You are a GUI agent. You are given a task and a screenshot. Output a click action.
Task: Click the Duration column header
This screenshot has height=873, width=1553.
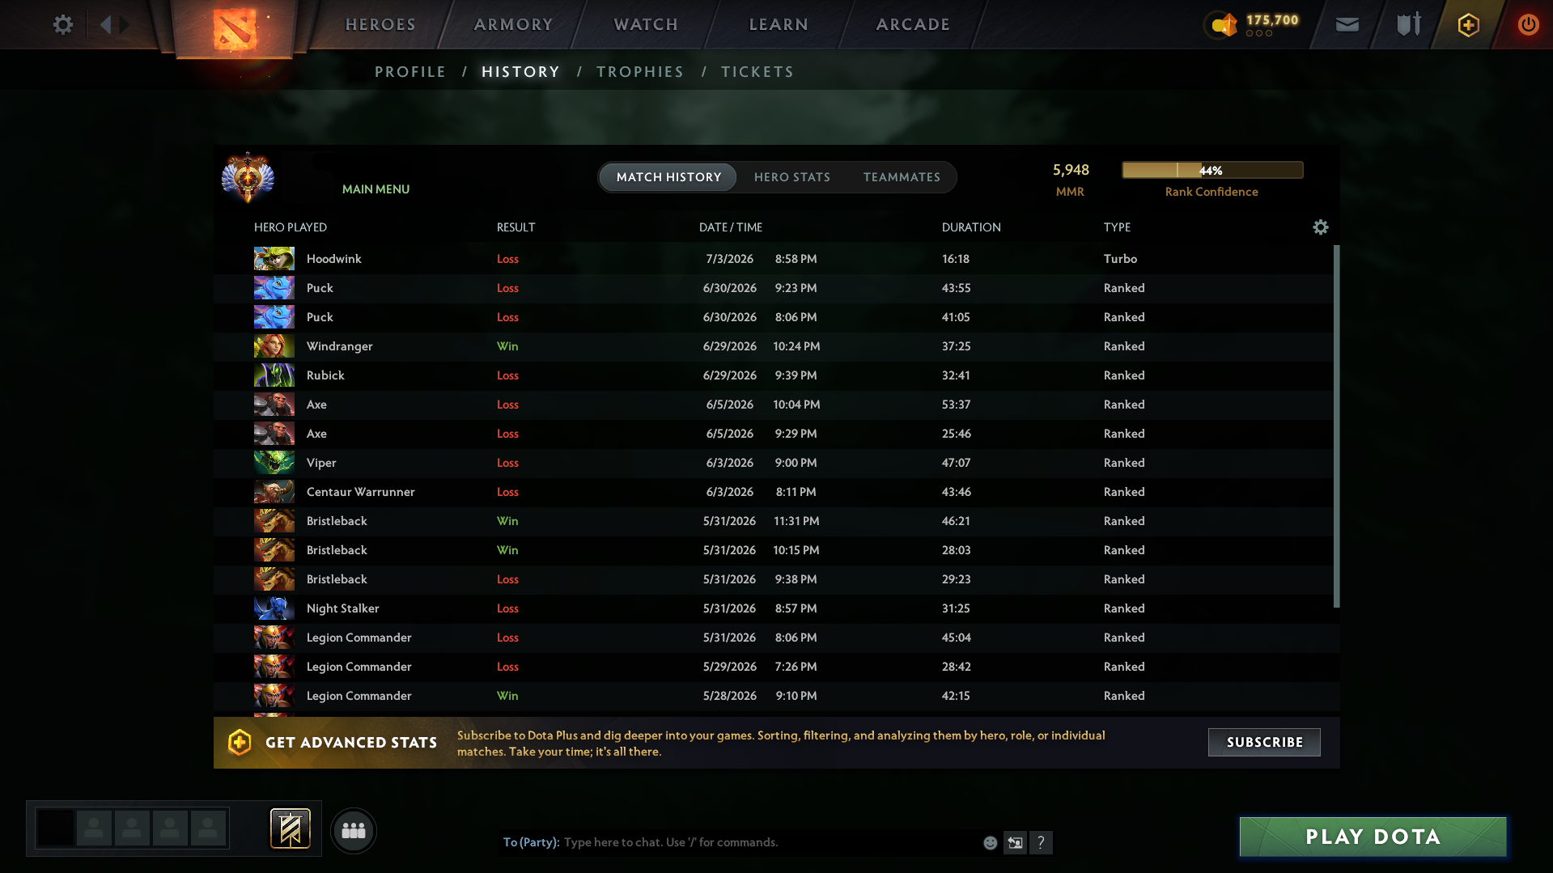971,227
